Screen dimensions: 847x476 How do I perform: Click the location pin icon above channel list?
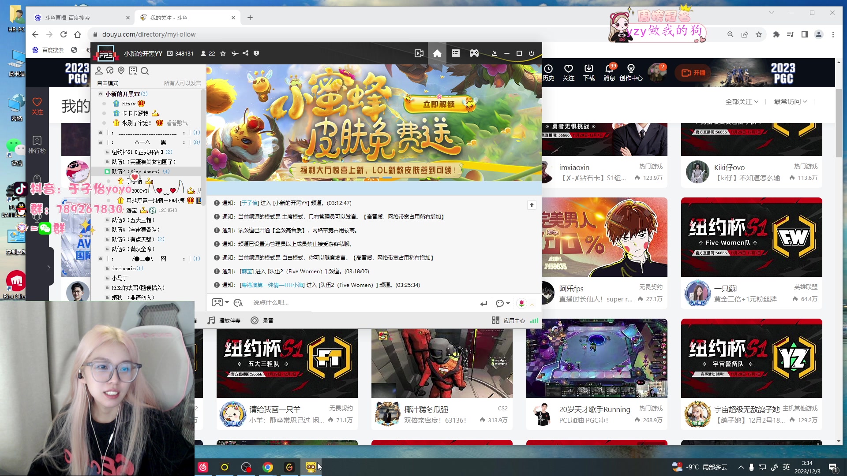[x=121, y=71]
